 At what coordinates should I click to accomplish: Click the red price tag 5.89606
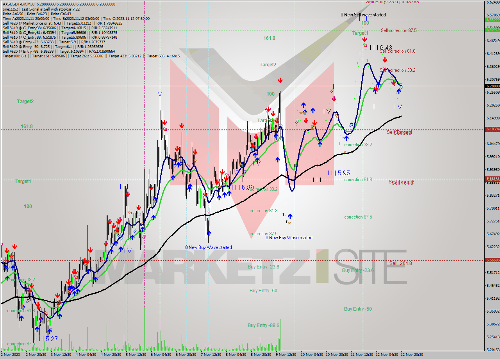pyautogui.click(x=492, y=179)
